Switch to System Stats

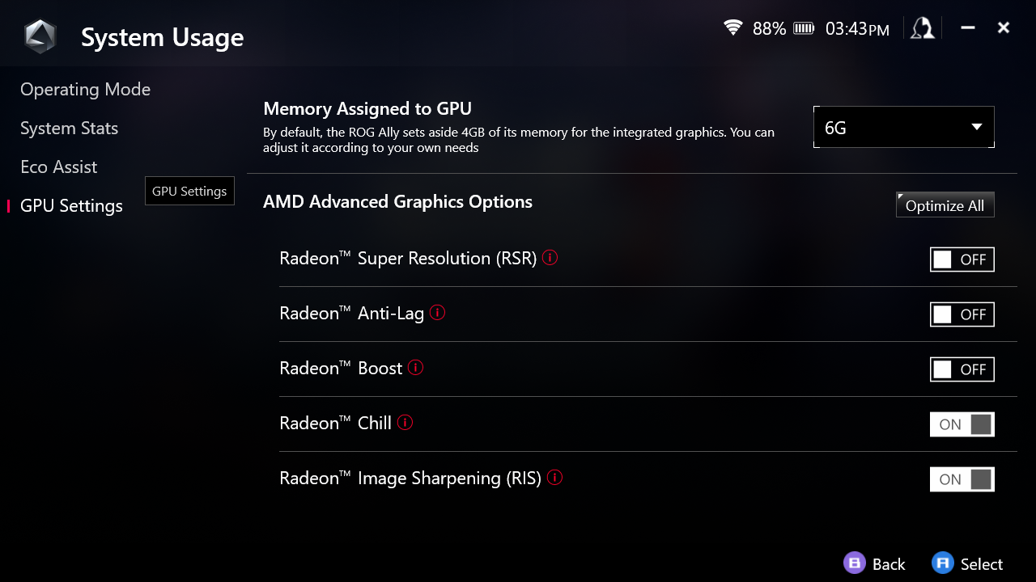coord(69,129)
